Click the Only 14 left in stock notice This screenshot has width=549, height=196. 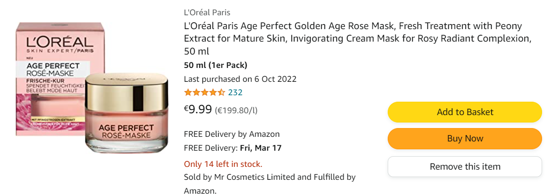click(x=223, y=164)
